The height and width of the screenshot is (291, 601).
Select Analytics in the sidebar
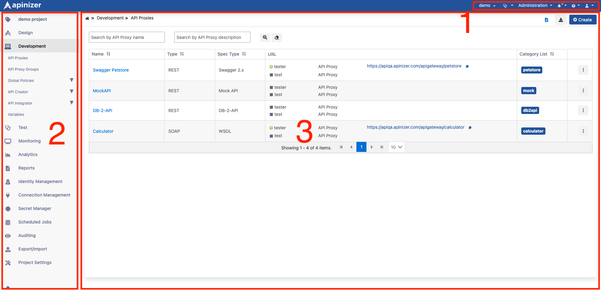(28, 154)
